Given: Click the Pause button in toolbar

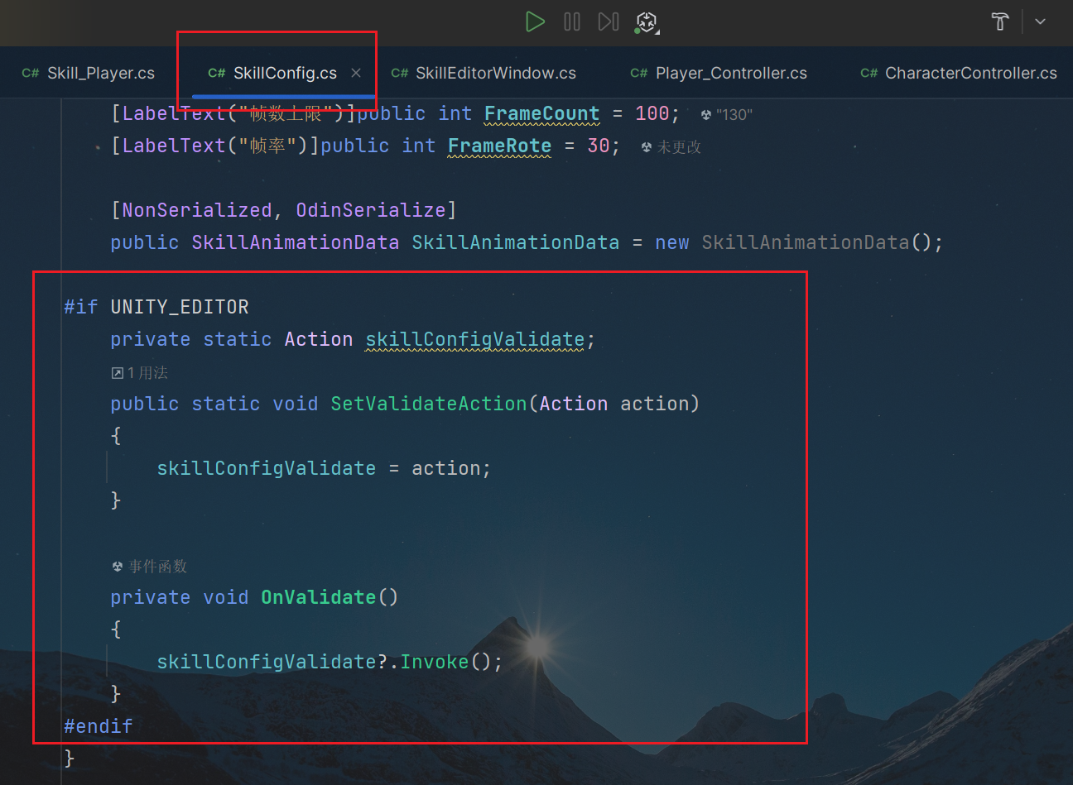Looking at the screenshot, I should [x=572, y=22].
